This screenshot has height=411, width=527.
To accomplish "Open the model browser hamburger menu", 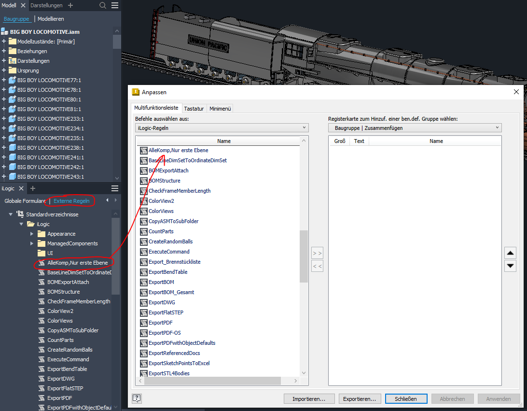I will [x=115, y=5].
